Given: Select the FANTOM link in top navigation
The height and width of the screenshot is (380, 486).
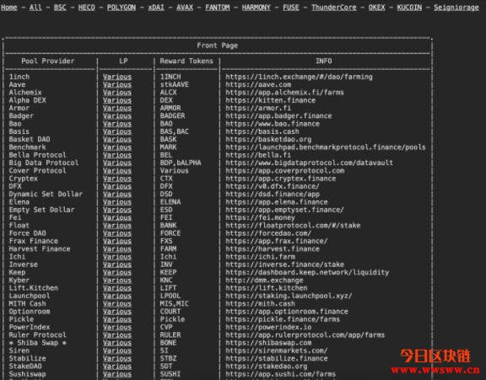Looking at the screenshot, I should click(218, 7).
